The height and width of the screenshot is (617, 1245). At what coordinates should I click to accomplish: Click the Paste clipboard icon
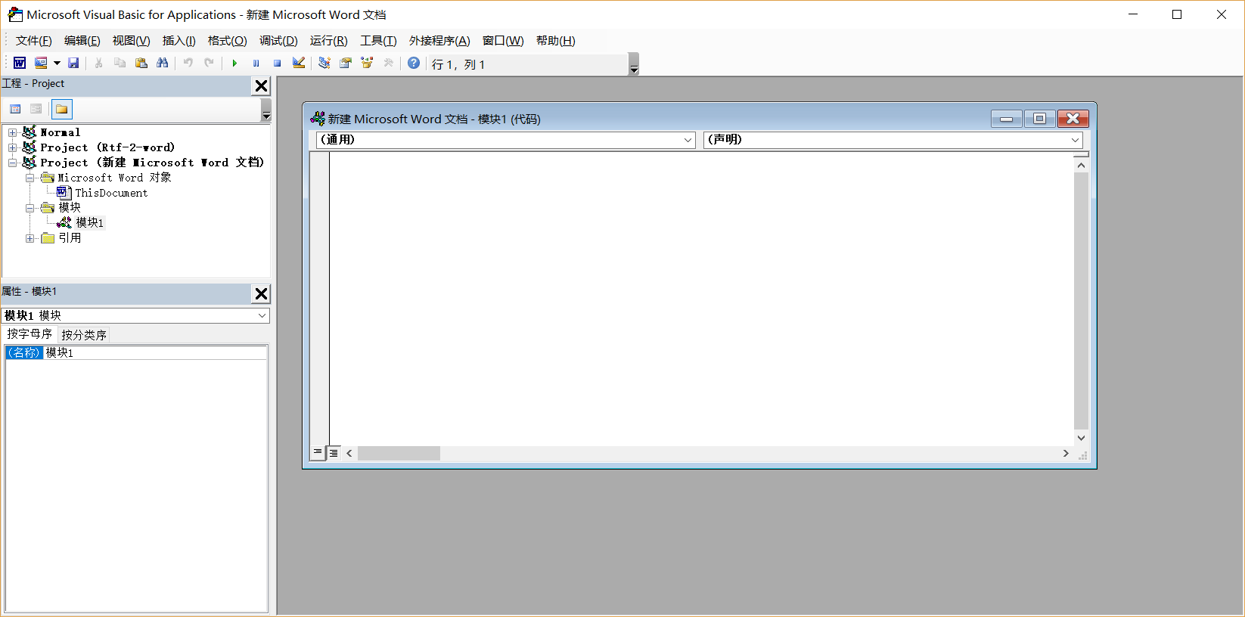pos(141,63)
